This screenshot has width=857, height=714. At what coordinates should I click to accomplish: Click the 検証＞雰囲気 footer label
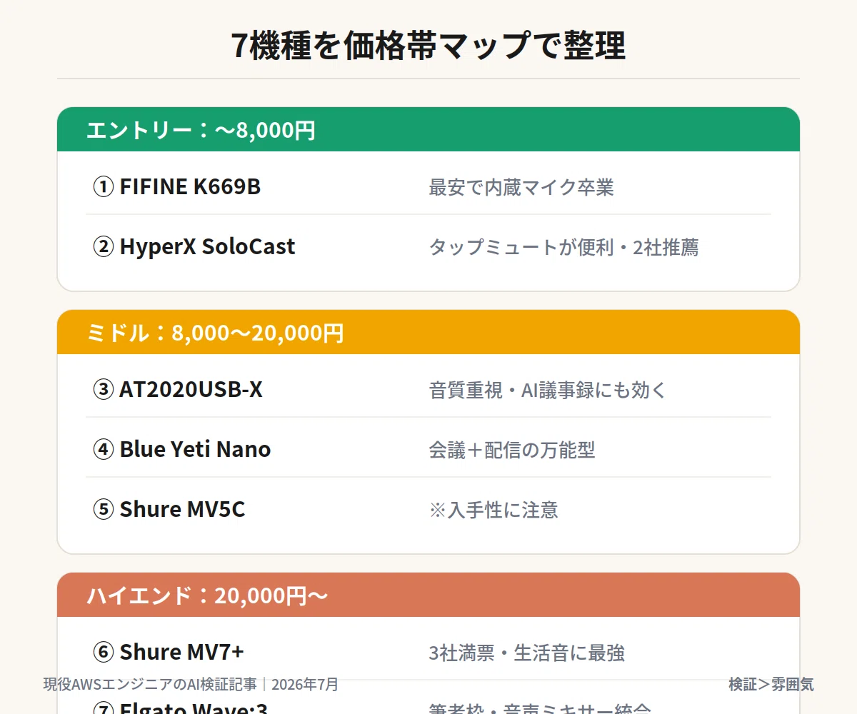pos(771,684)
